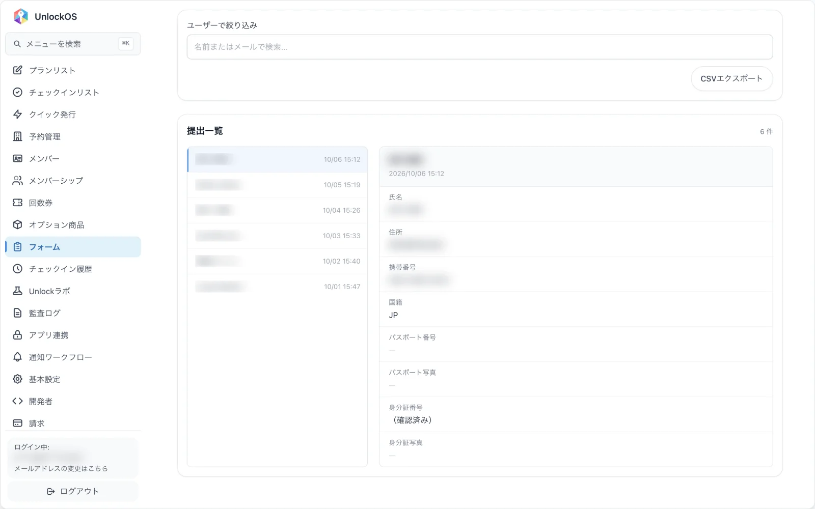Click メールアドレスの変更はこちら link
This screenshot has width=815, height=509.
(x=61, y=468)
